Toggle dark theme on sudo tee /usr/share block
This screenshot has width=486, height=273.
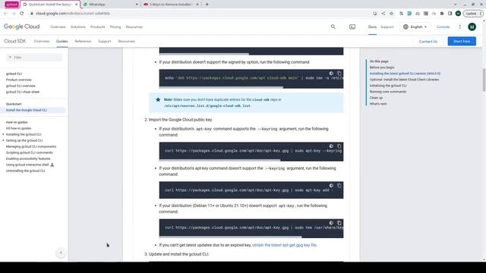331,223
